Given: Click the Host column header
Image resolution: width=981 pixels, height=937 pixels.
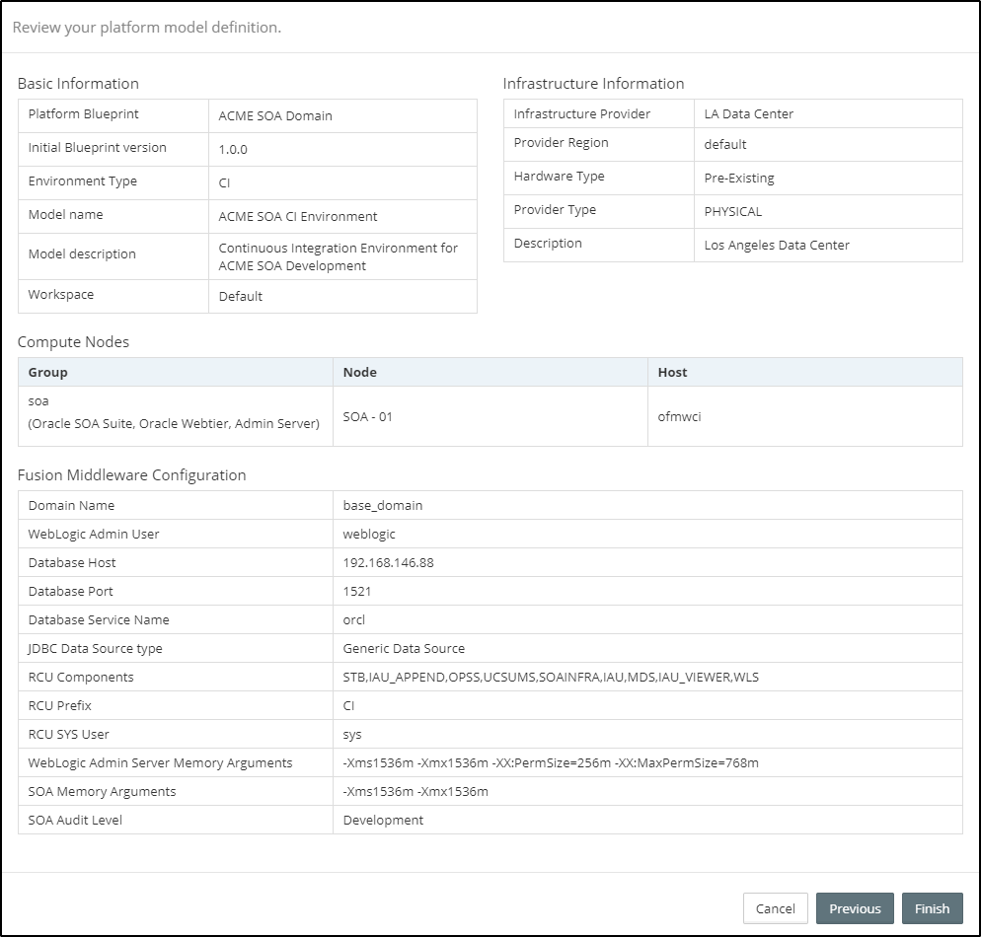Looking at the screenshot, I should 672,372.
